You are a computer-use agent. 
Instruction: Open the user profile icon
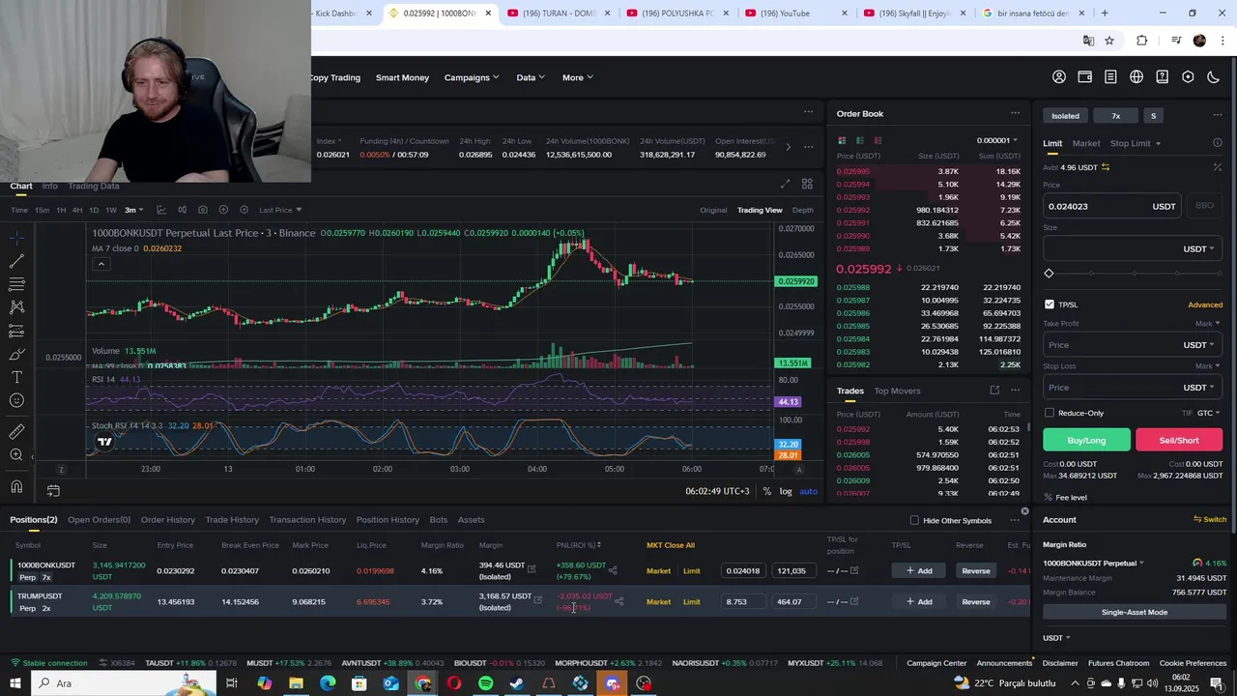[x=1059, y=77]
